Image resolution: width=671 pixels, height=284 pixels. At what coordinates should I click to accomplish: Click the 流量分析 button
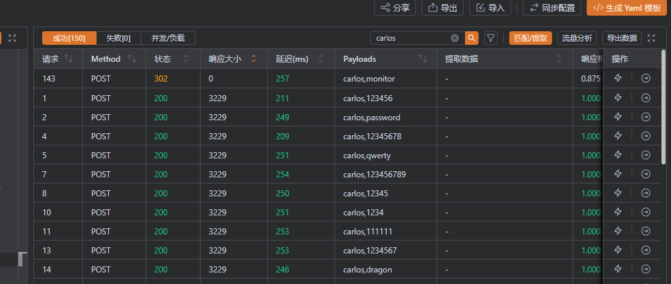point(577,38)
